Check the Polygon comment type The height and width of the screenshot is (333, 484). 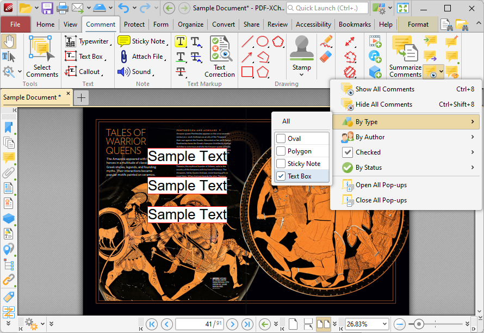tap(302, 151)
